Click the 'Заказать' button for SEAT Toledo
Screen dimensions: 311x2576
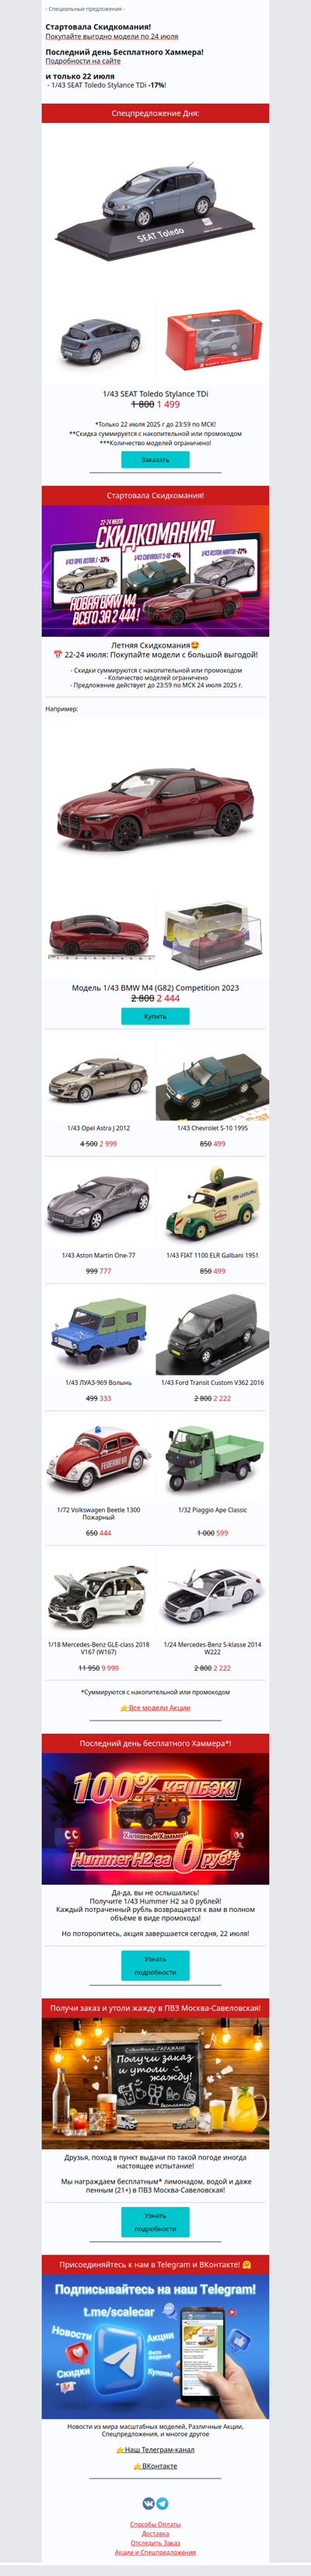[155, 460]
